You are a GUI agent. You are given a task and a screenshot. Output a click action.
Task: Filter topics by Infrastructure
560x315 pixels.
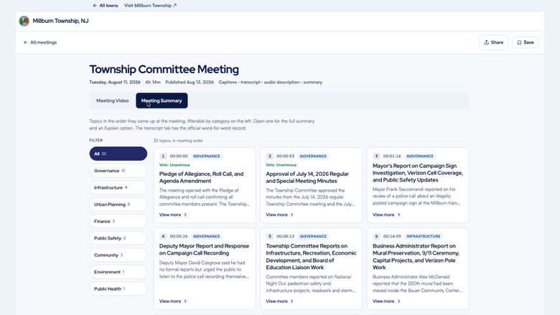[x=118, y=187]
